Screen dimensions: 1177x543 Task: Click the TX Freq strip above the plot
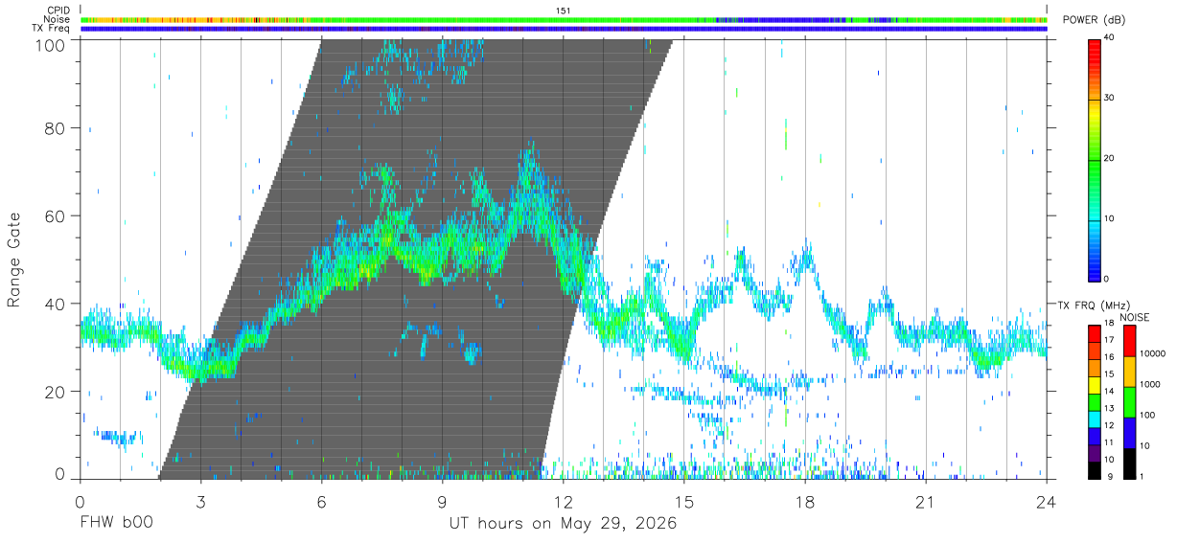tap(564, 29)
